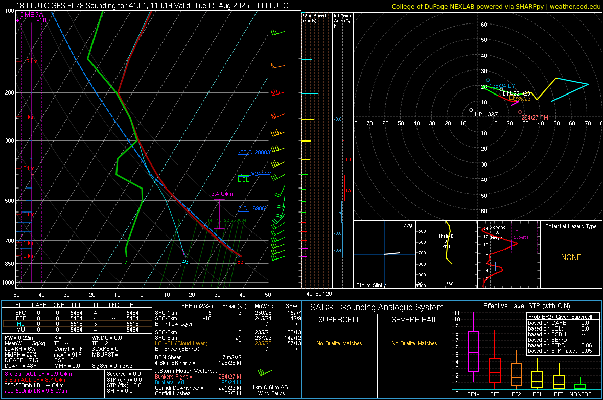Select the 6 km height marker
This screenshot has width=603, height=400.
click(x=29, y=168)
